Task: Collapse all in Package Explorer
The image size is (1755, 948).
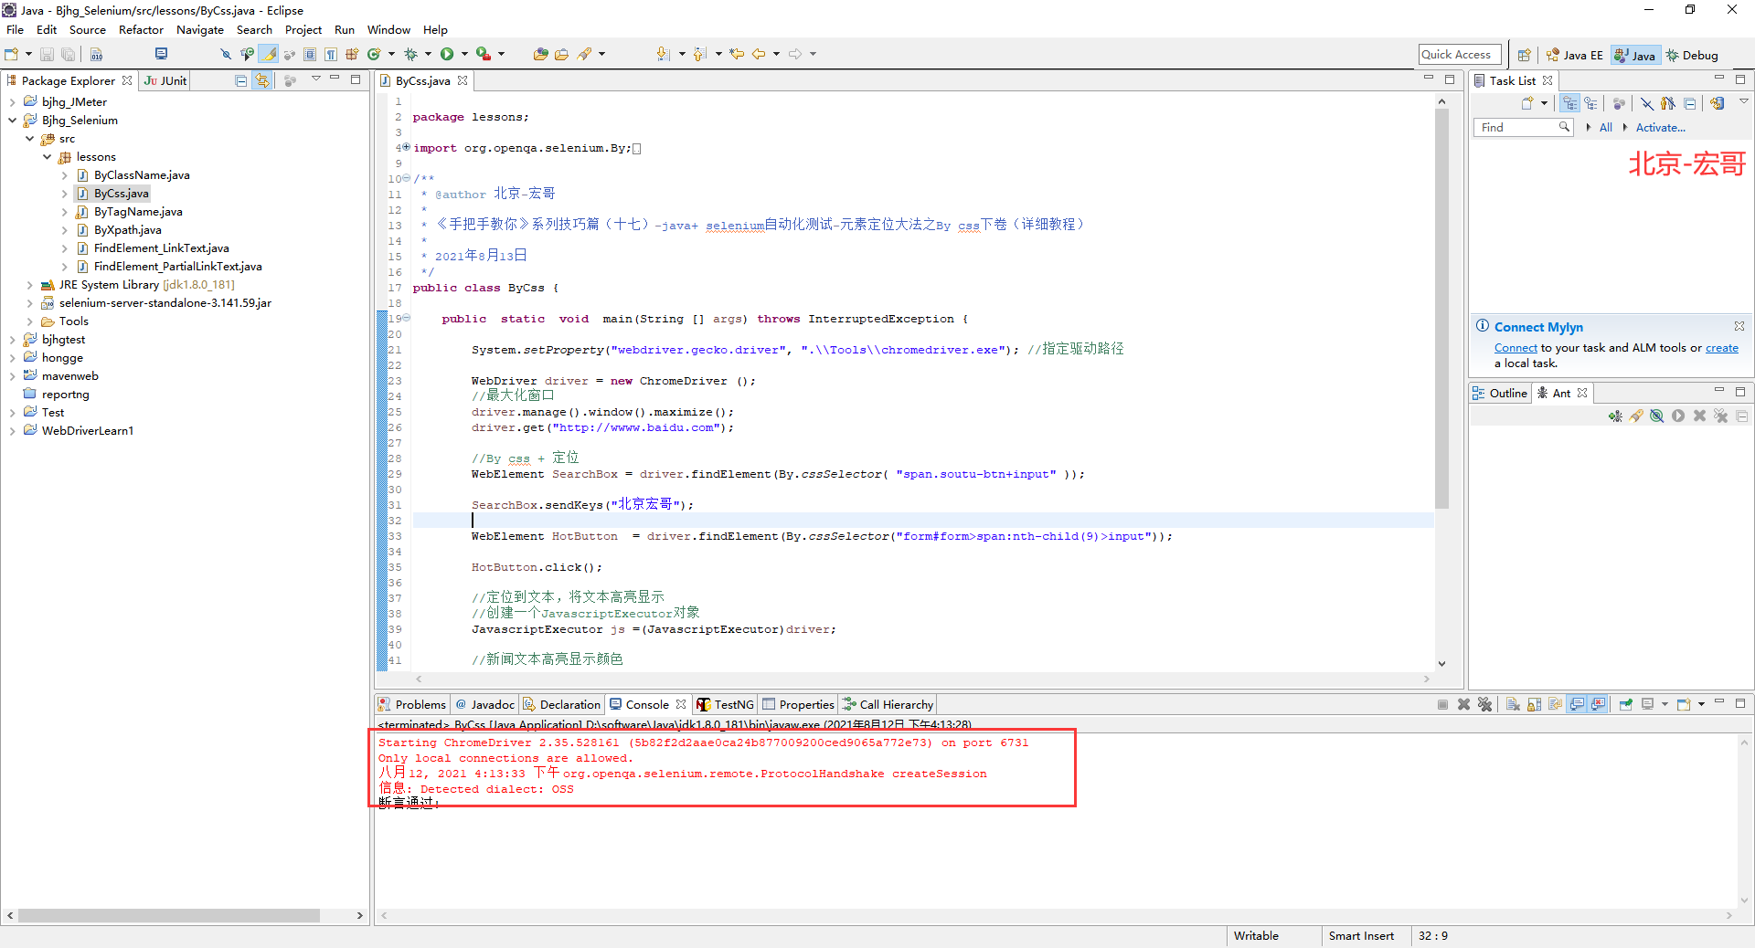Action: (241, 80)
